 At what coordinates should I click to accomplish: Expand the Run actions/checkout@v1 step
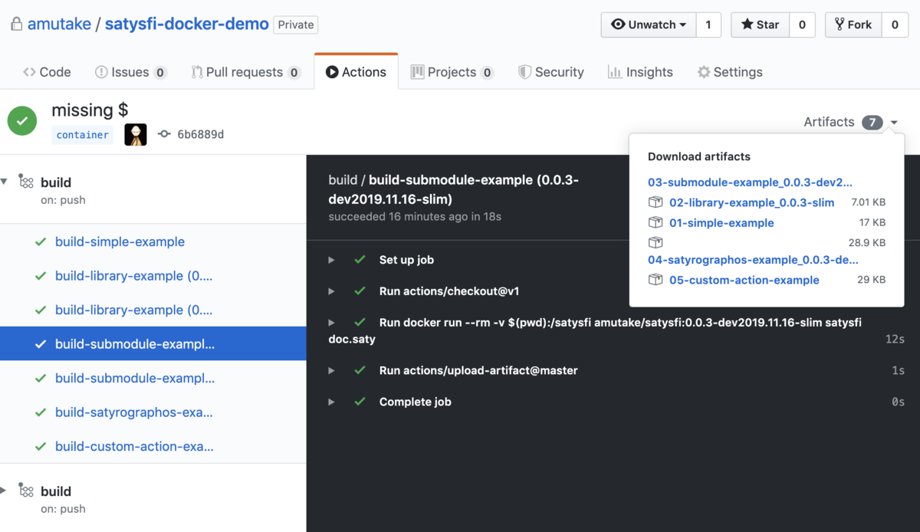click(331, 291)
